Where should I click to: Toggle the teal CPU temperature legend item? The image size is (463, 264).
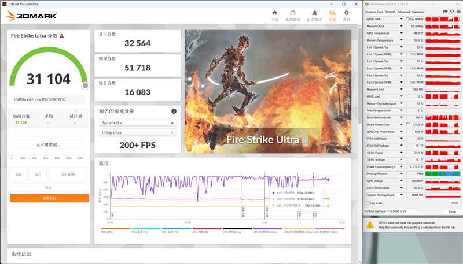tap(146, 230)
